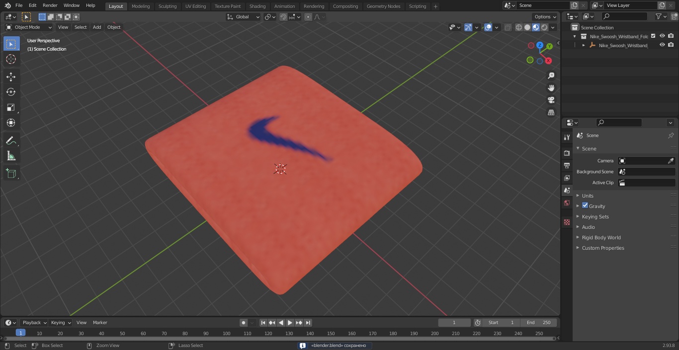This screenshot has height=350, width=679.
Task: Open the timeline Keying popover
Action: click(61, 323)
